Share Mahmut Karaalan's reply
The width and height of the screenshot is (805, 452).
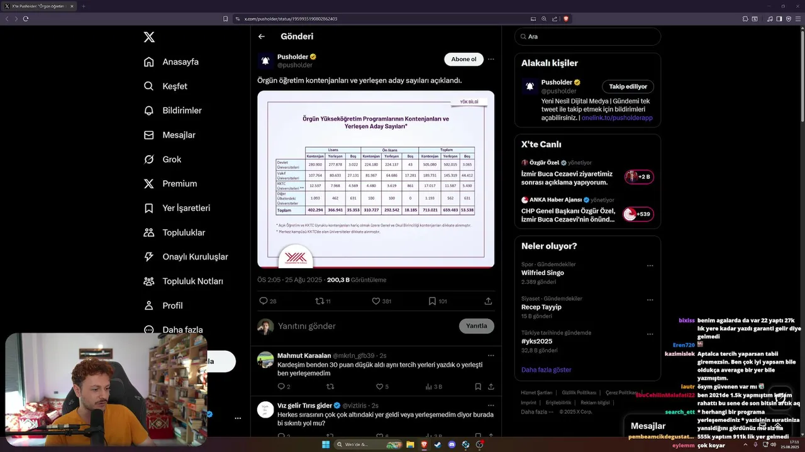pyautogui.click(x=491, y=387)
